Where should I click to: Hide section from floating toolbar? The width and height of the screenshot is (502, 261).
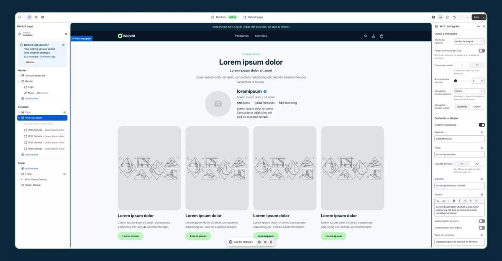(x=265, y=242)
